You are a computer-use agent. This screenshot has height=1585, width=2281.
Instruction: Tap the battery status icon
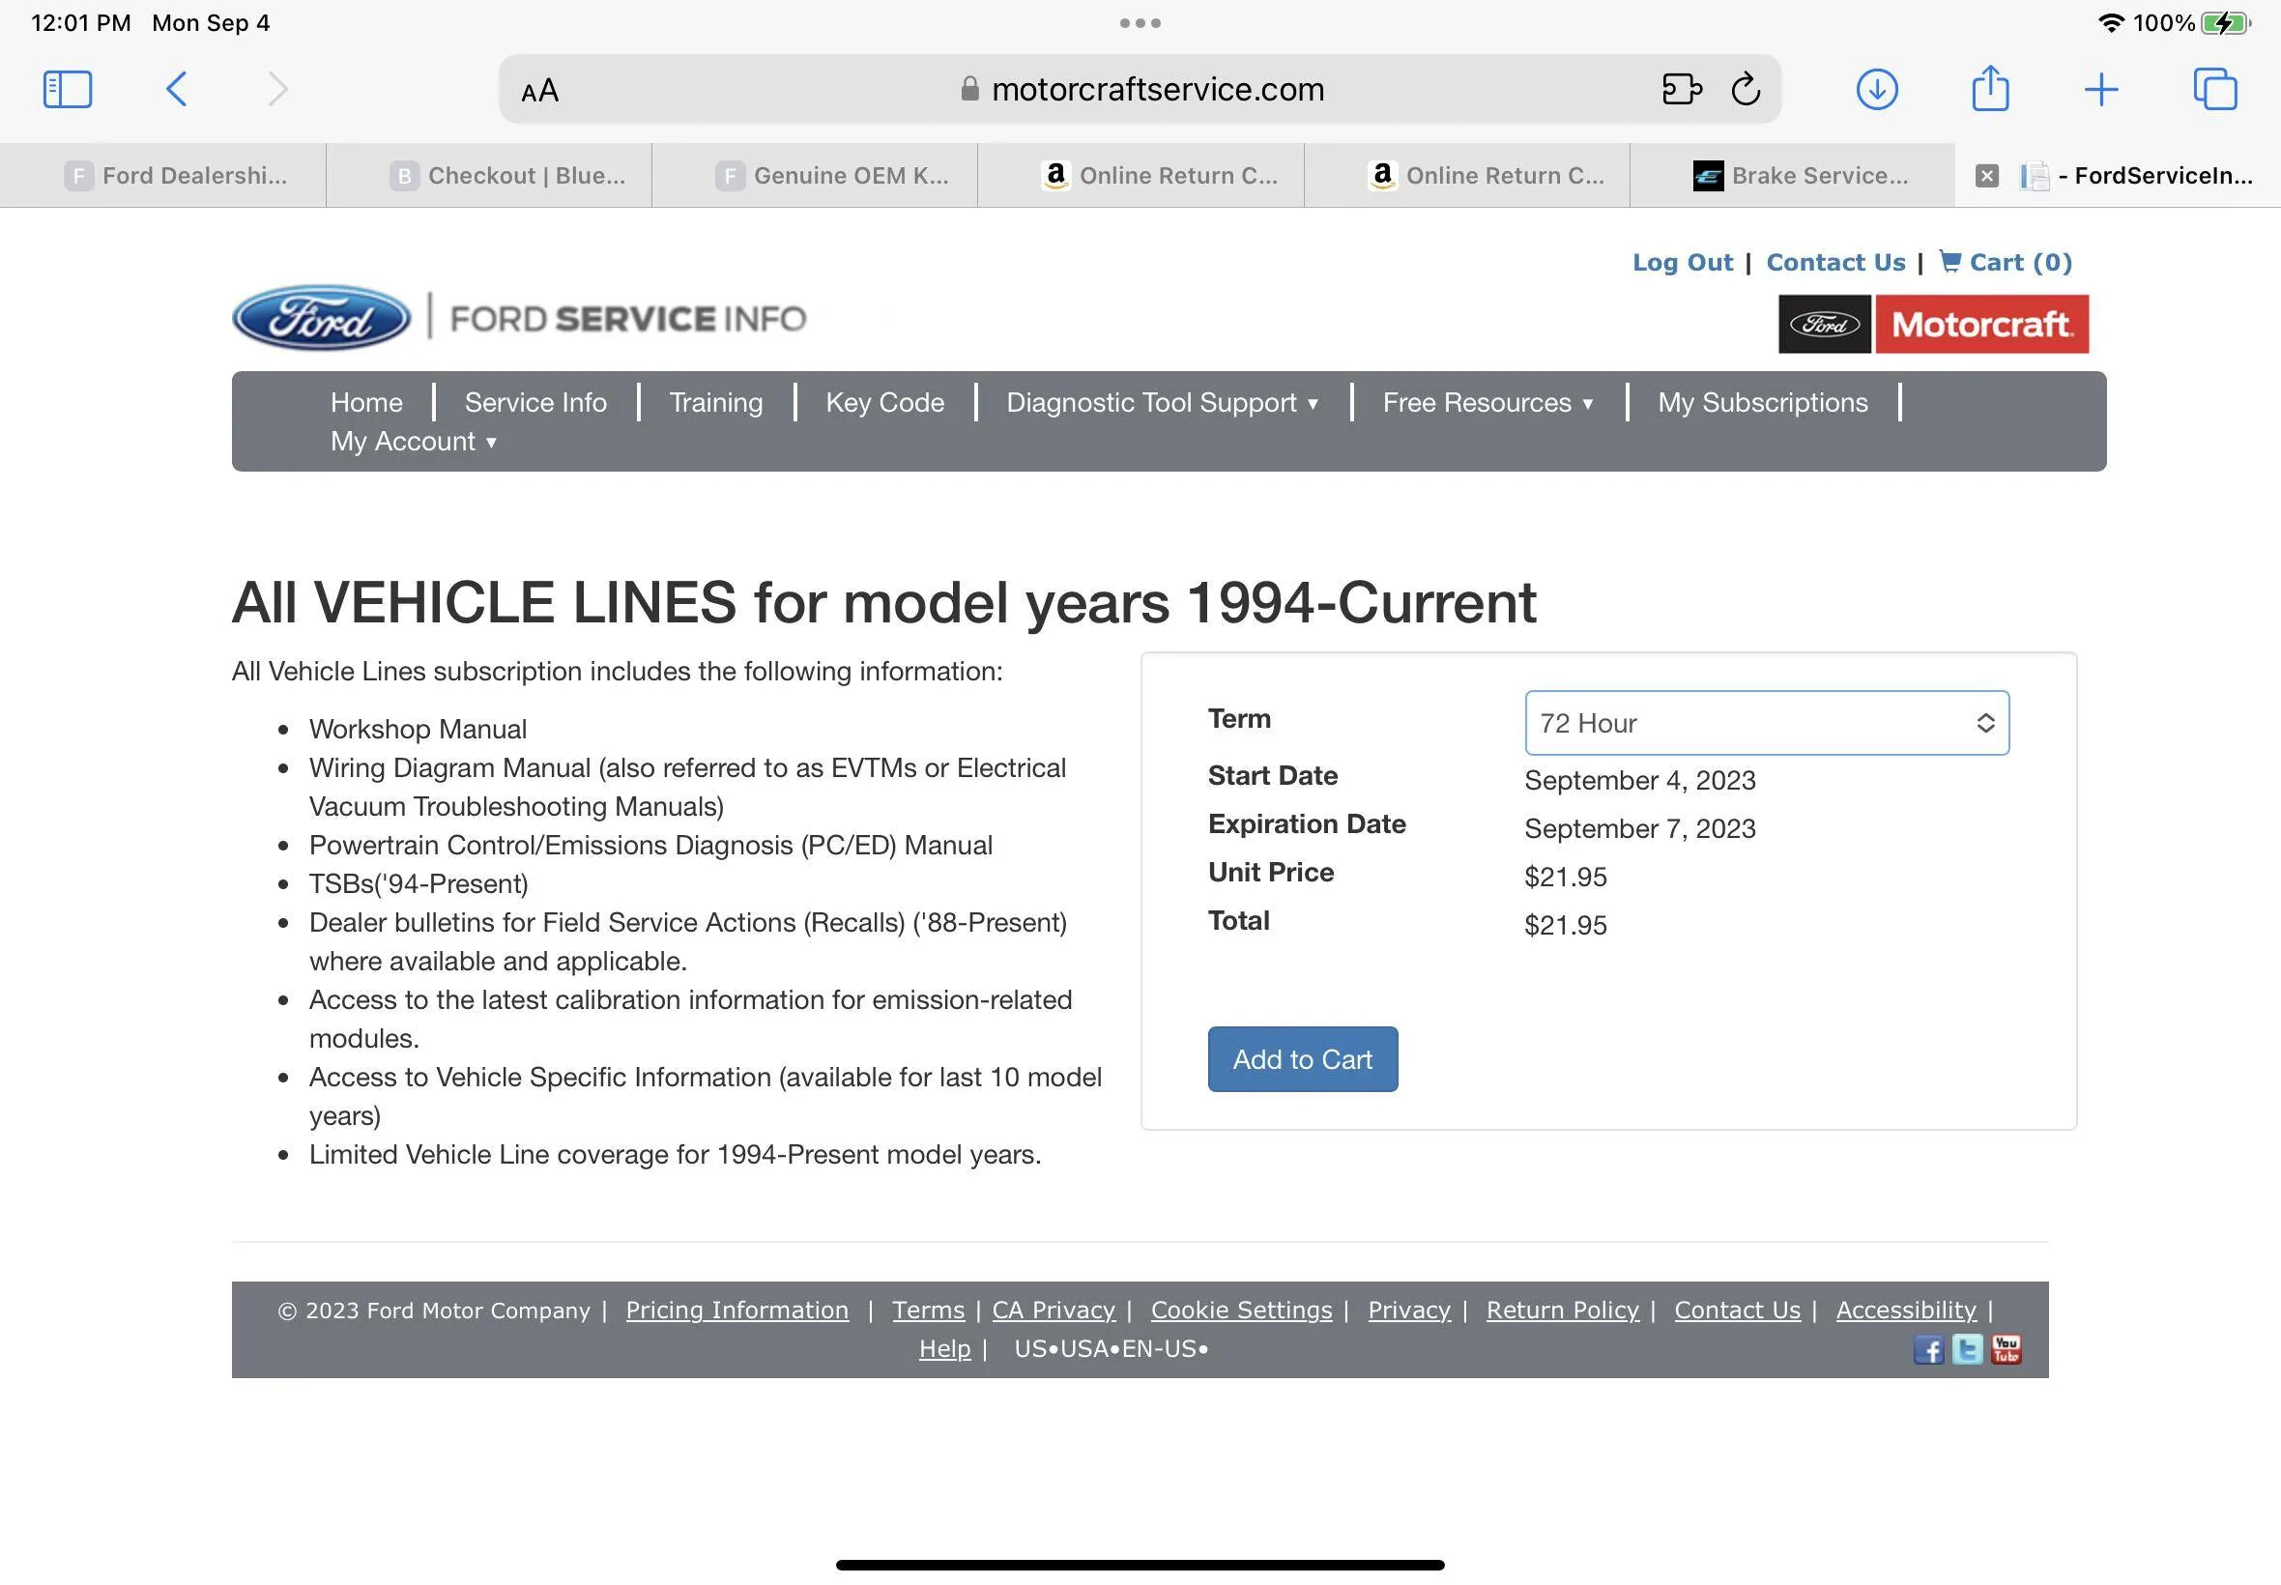click(x=2225, y=23)
